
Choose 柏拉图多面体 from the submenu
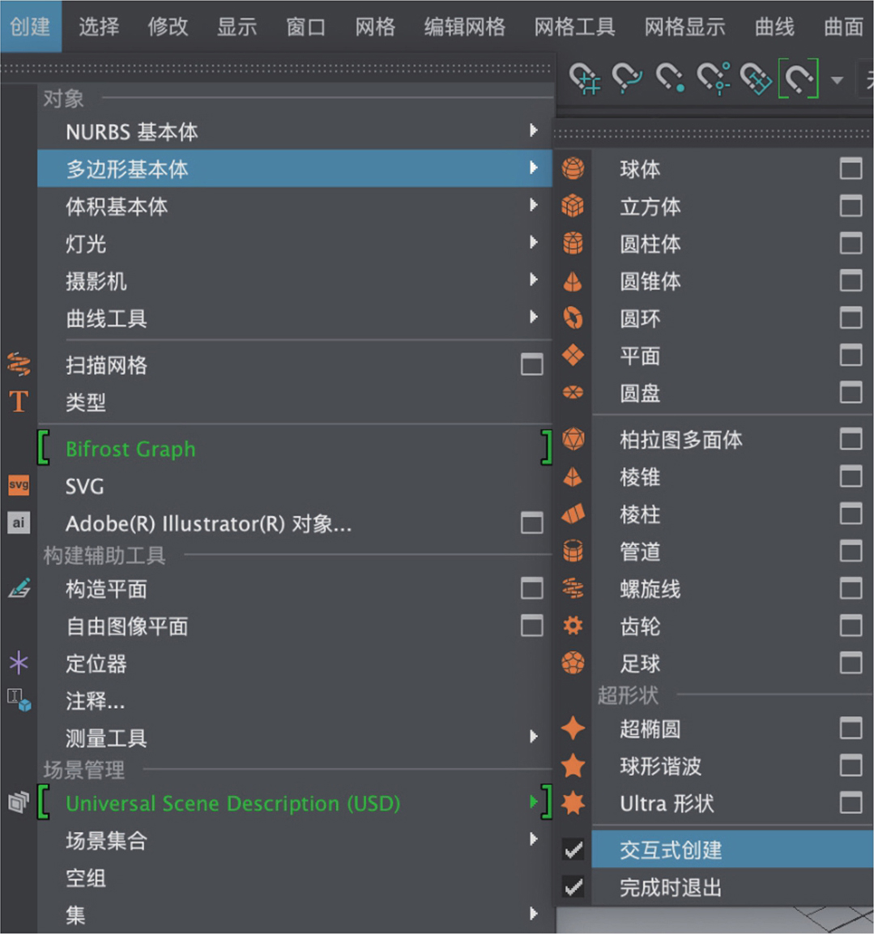[x=680, y=439]
